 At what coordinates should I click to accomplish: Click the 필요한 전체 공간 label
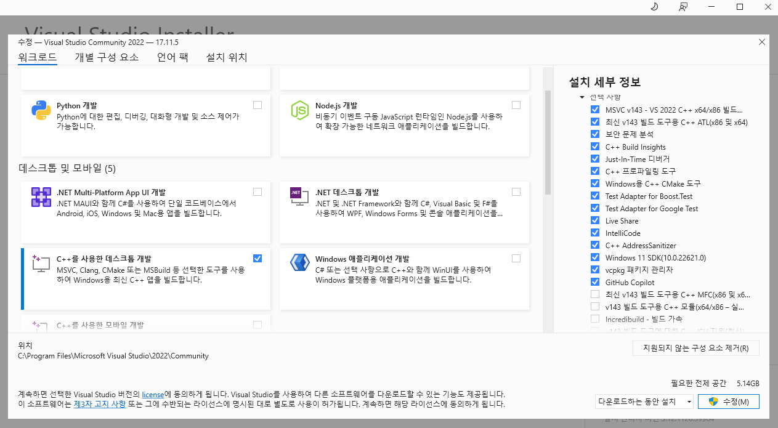699,382
